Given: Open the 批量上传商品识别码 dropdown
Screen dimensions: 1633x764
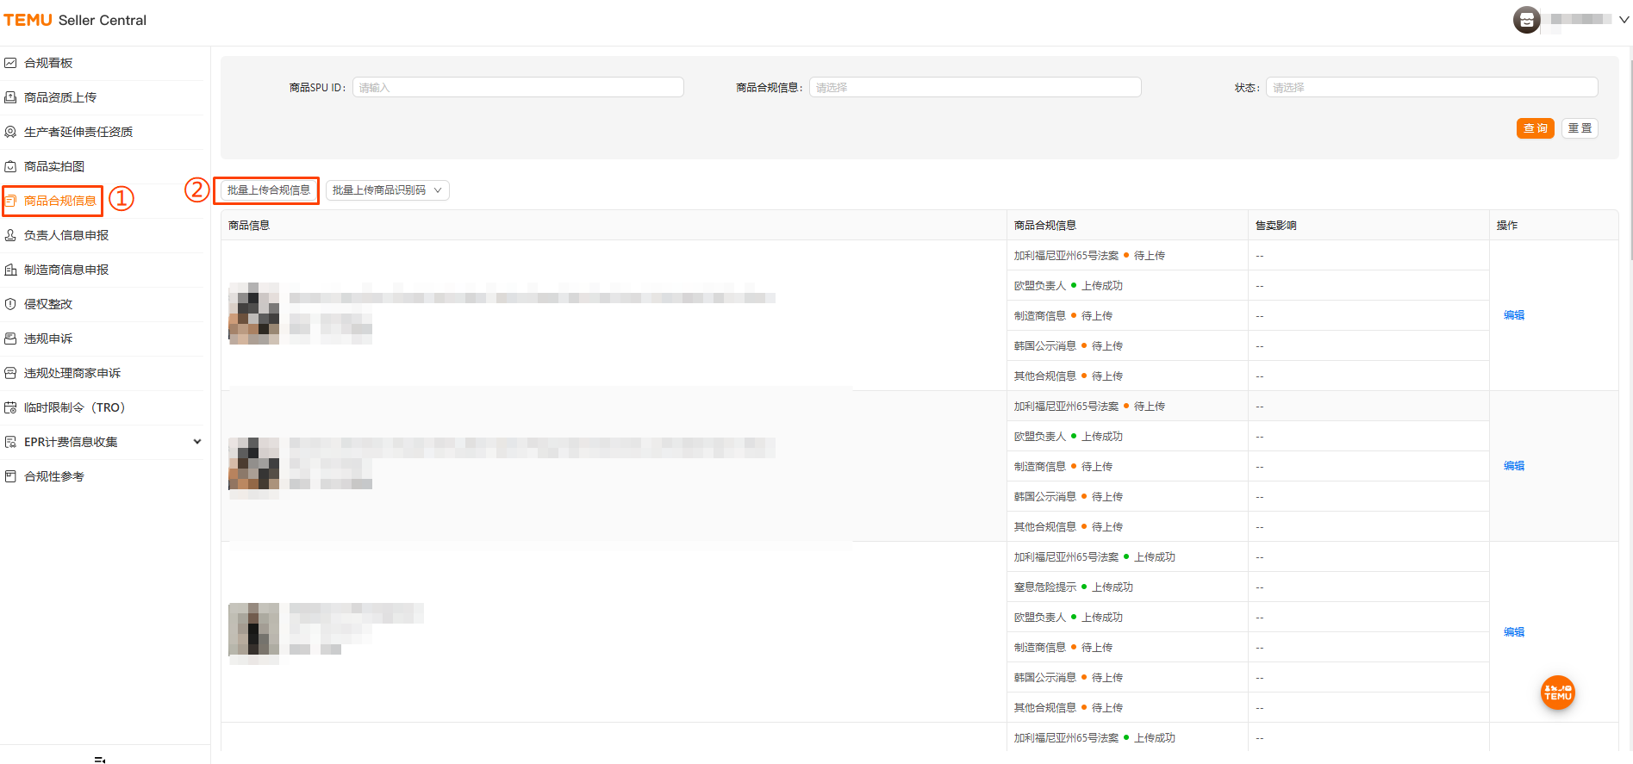Looking at the screenshot, I should [x=387, y=190].
